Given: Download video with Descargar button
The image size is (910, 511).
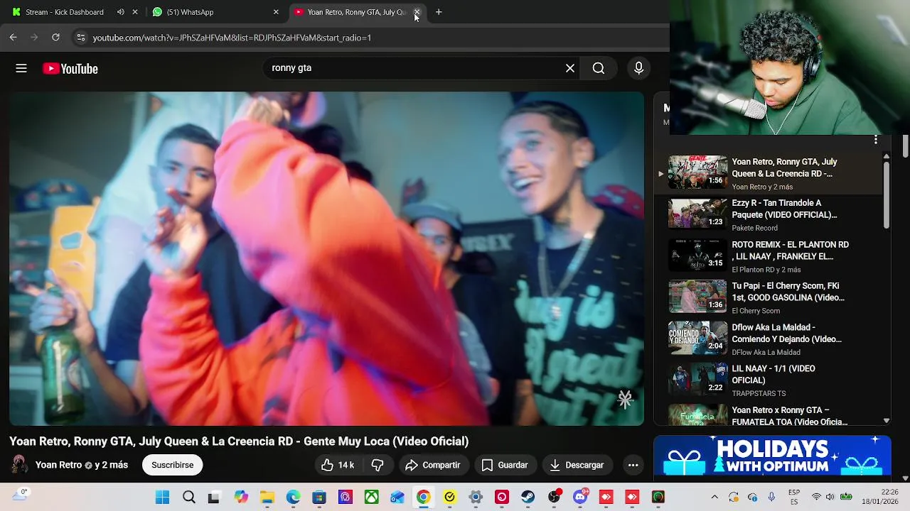Looking at the screenshot, I should pos(577,465).
